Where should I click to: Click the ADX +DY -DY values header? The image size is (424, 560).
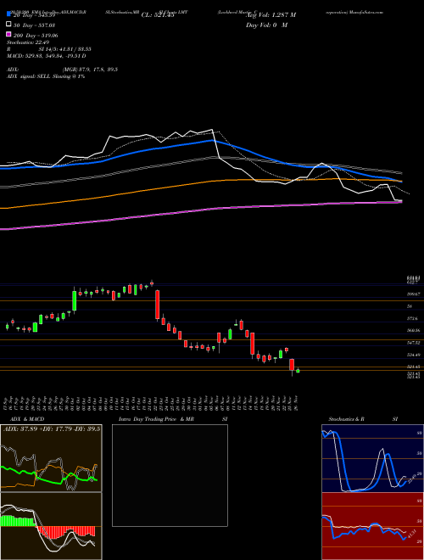pyautogui.click(x=52, y=429)
